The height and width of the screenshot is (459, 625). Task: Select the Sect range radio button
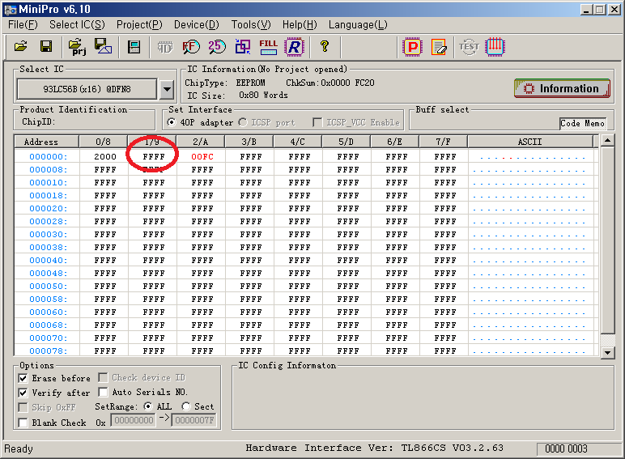pos(185,406)
